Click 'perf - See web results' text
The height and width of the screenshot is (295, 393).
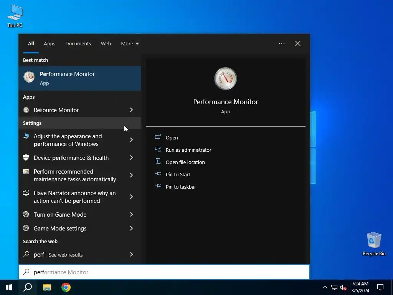(58, 255)
